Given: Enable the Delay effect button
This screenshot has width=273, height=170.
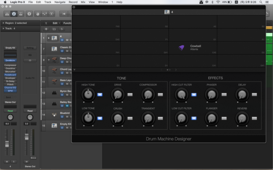Looking at the screenshot, I should coord(255,95).
